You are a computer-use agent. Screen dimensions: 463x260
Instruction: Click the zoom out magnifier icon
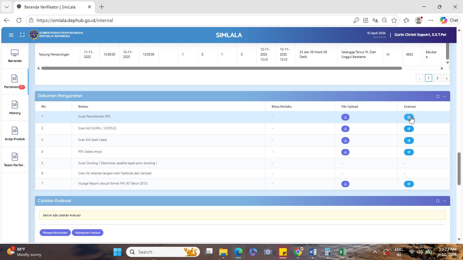[x=384, y=20]
